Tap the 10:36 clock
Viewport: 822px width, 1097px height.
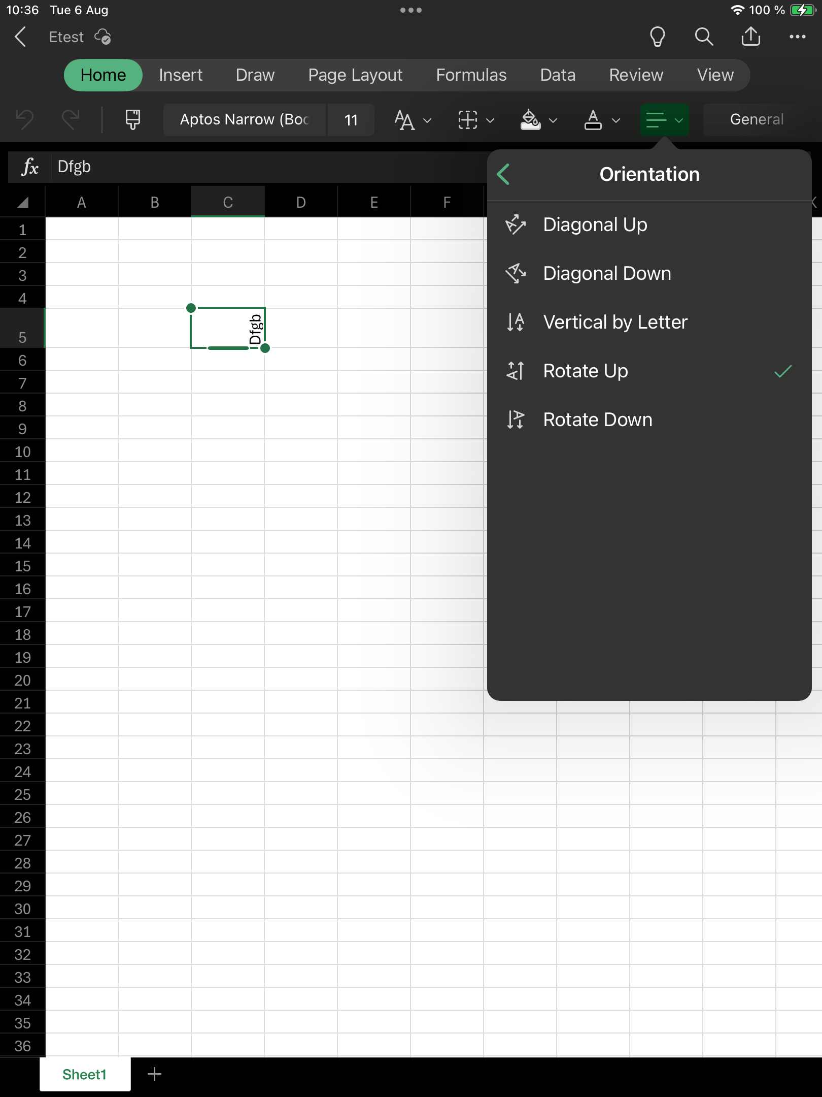pyautogui.click(x=22, y=10)
